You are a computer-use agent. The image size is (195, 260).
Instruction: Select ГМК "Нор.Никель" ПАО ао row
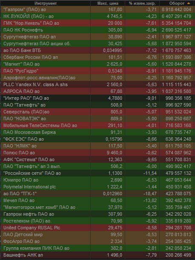coord(97,23)
